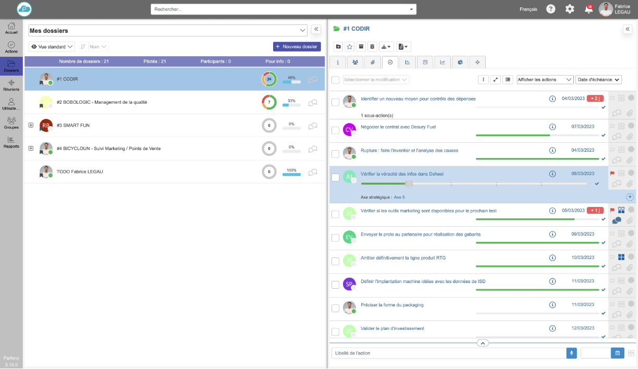Open the Réunions section in the sidebar

pos(11,85)
